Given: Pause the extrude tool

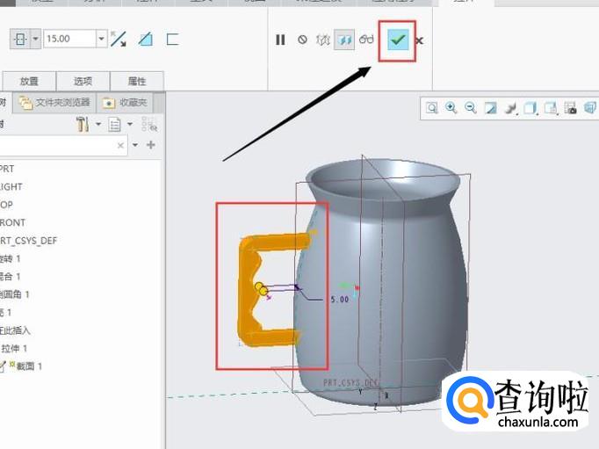Looking at the screenshot, I should [x=280, y=40].
